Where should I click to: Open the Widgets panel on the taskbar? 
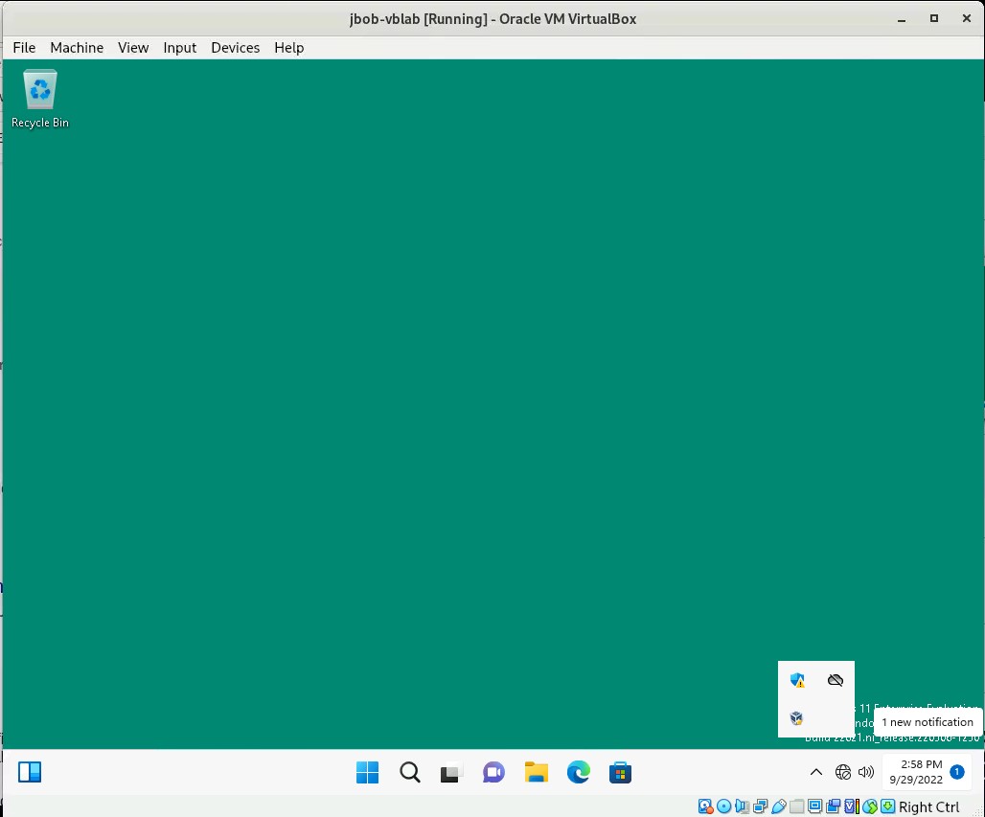30,772
